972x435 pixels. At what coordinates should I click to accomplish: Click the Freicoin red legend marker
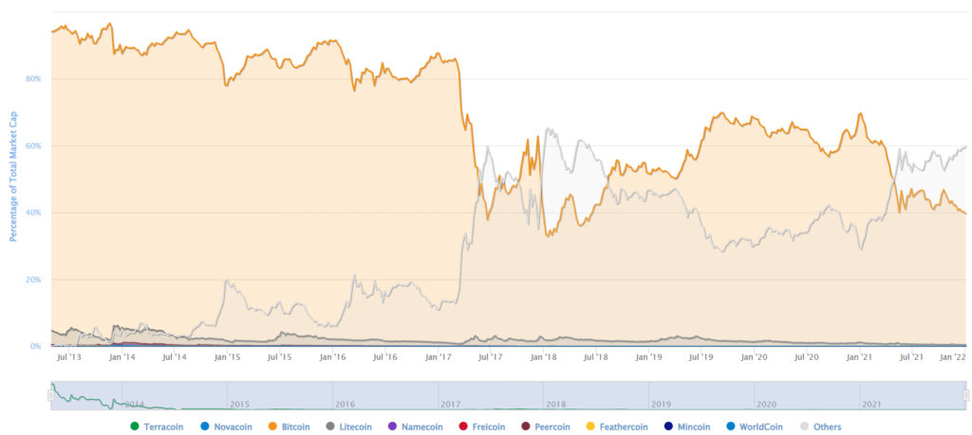[x=462, y=426]
